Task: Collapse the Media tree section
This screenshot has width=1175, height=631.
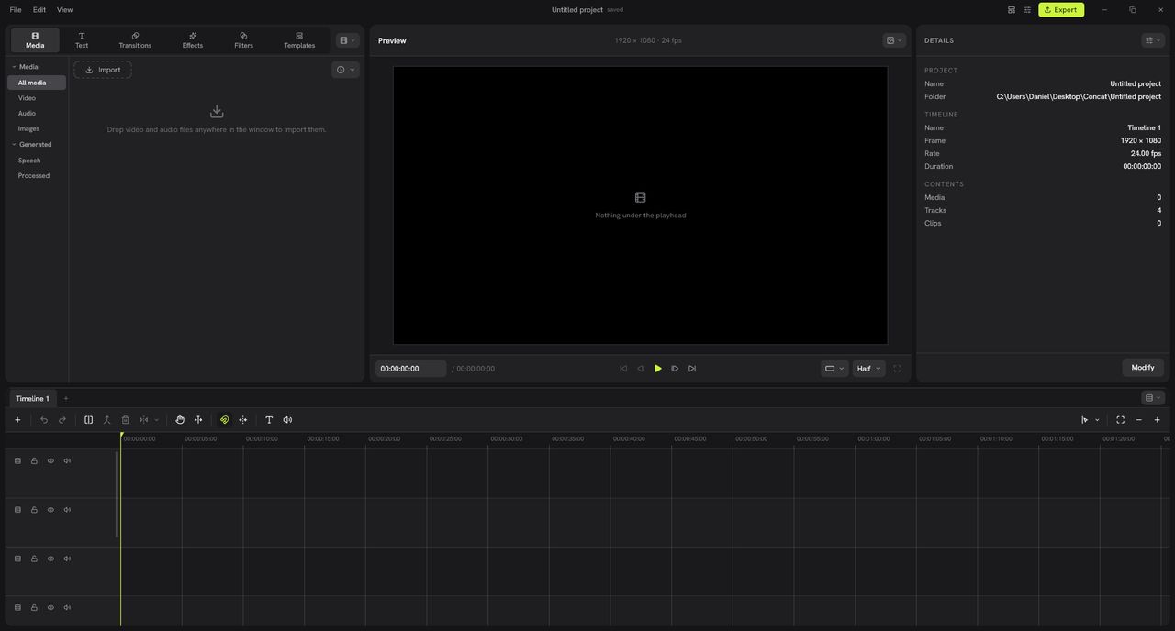Action: pos(14,67)
